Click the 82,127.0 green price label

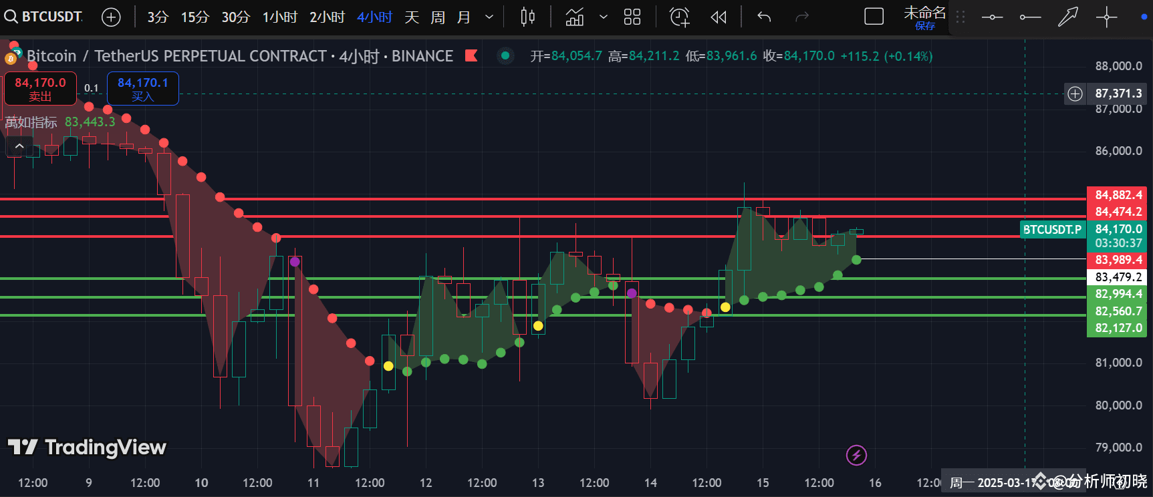(x=1117, y=328)
